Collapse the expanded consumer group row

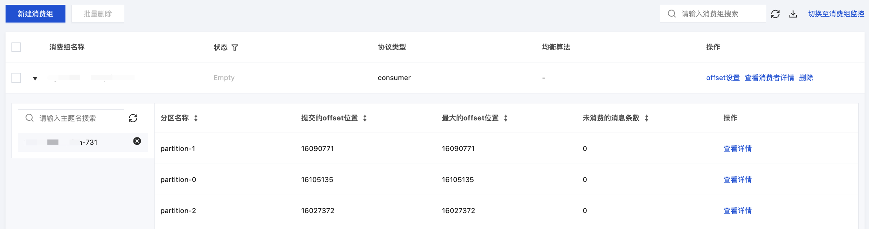(x=35, y=78)
